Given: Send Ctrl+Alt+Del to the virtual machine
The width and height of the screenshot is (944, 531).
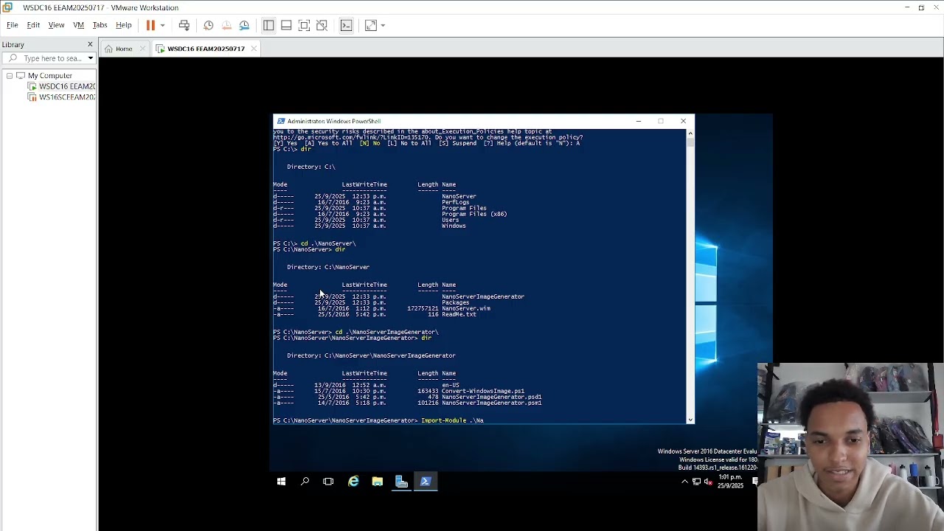Looking at the screenshot, I should pos(184,26).
